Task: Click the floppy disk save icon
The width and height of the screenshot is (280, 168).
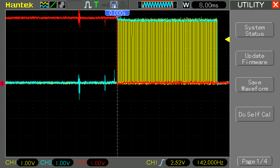Action: 114,5
